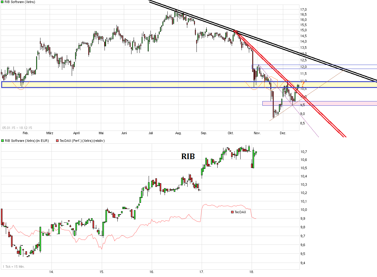Click the 'Dez.' month axis label

pyautogui.click(x=283, y=133)
